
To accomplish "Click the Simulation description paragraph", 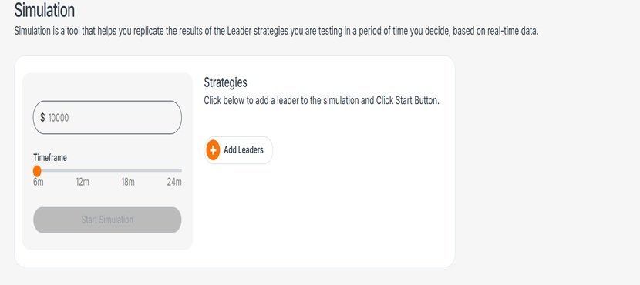I will [x=276, y=32].
